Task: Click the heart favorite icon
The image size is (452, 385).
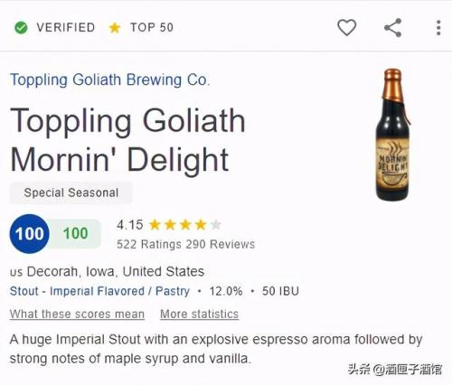Action: [346, 28]
